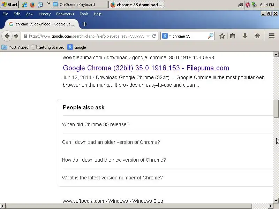Expand What is the latest version number
Image resolution: width=279 pixels, height=209 pixels.
(112, 178)
